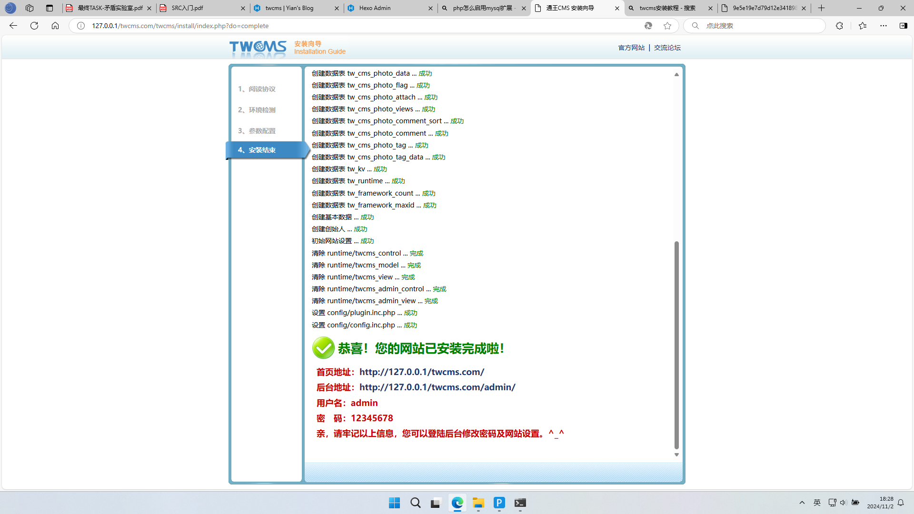Open the 官方网站 link
The width and height of the screenshot is (914, 514).
631,48
